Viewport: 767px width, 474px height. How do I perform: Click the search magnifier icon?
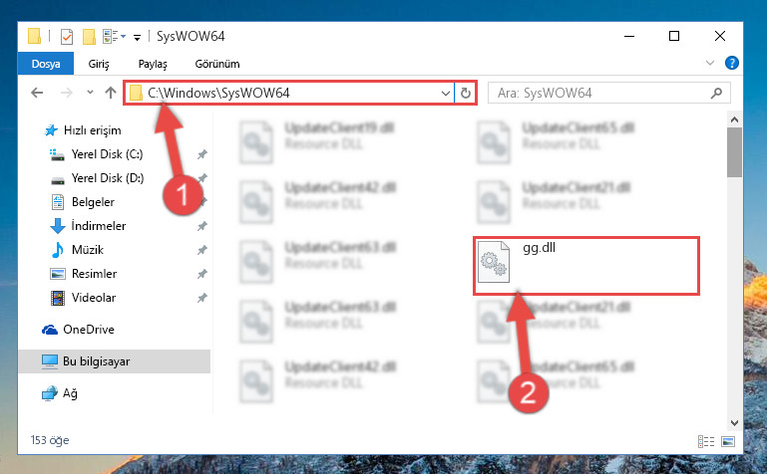716,93
